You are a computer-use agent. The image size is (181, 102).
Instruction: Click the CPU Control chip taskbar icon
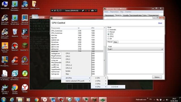[x=102, y=99]
